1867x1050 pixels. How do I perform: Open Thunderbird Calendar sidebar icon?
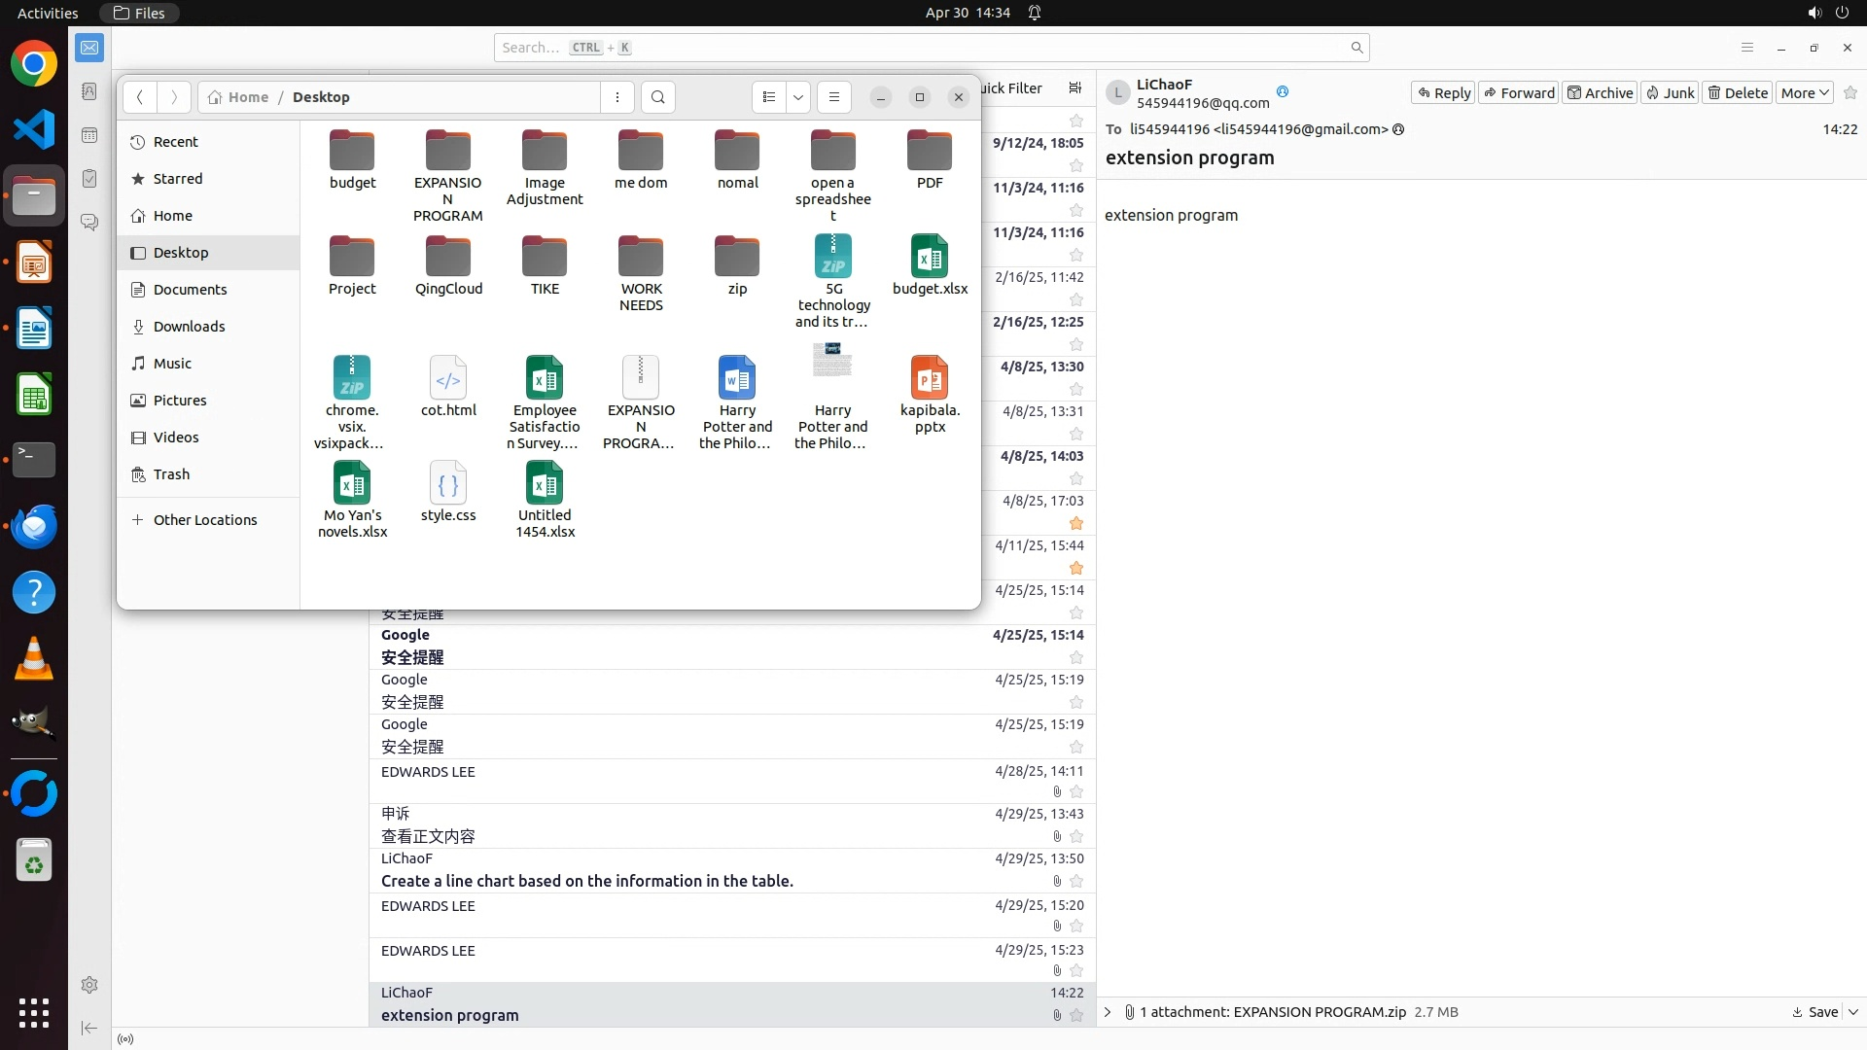click(89, 135)
